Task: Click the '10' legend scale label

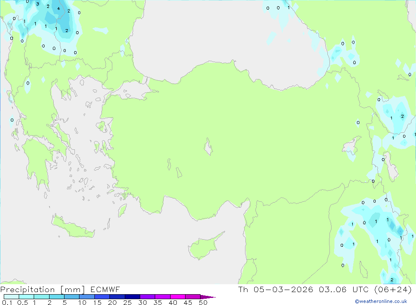Action: click(x=82, y=303)
